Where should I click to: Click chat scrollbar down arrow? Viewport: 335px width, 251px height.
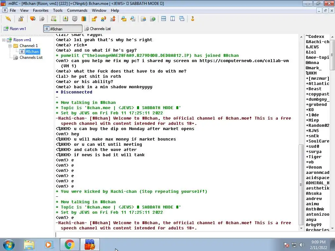[301, 228]
